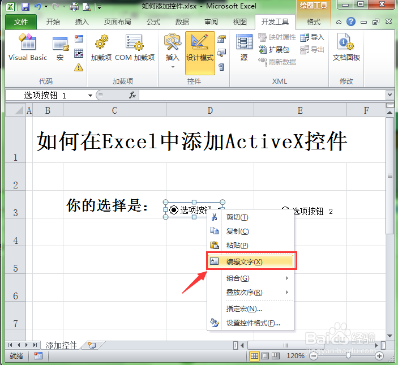398x365 pixels.
Task: Switch to the 数据 tab
Action: click(x=182, y=22)
